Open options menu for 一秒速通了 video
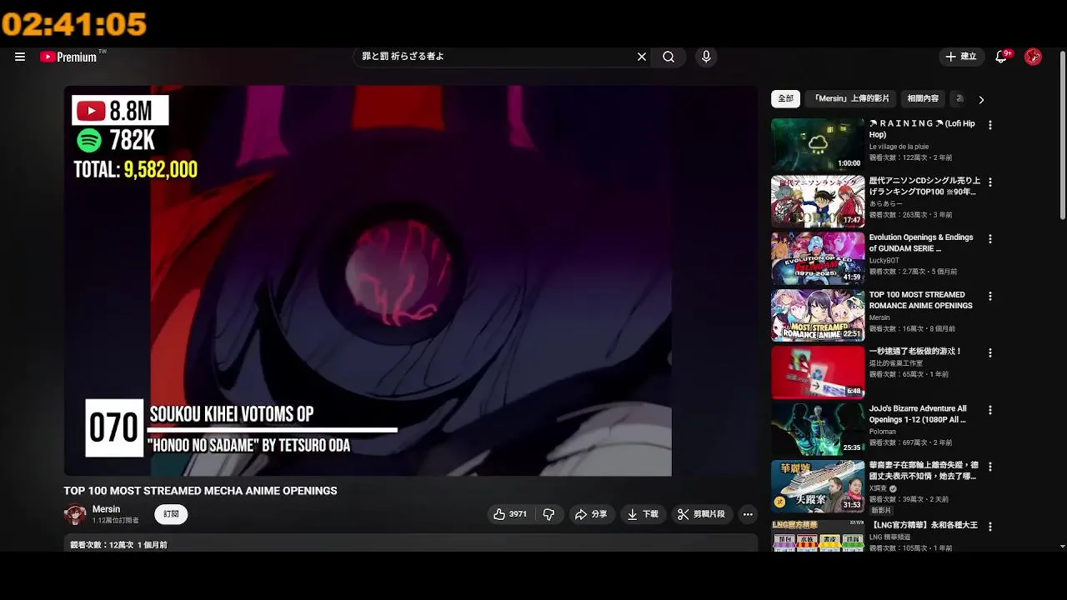This screenshot has height=600, width=1067. click(990, 353)
